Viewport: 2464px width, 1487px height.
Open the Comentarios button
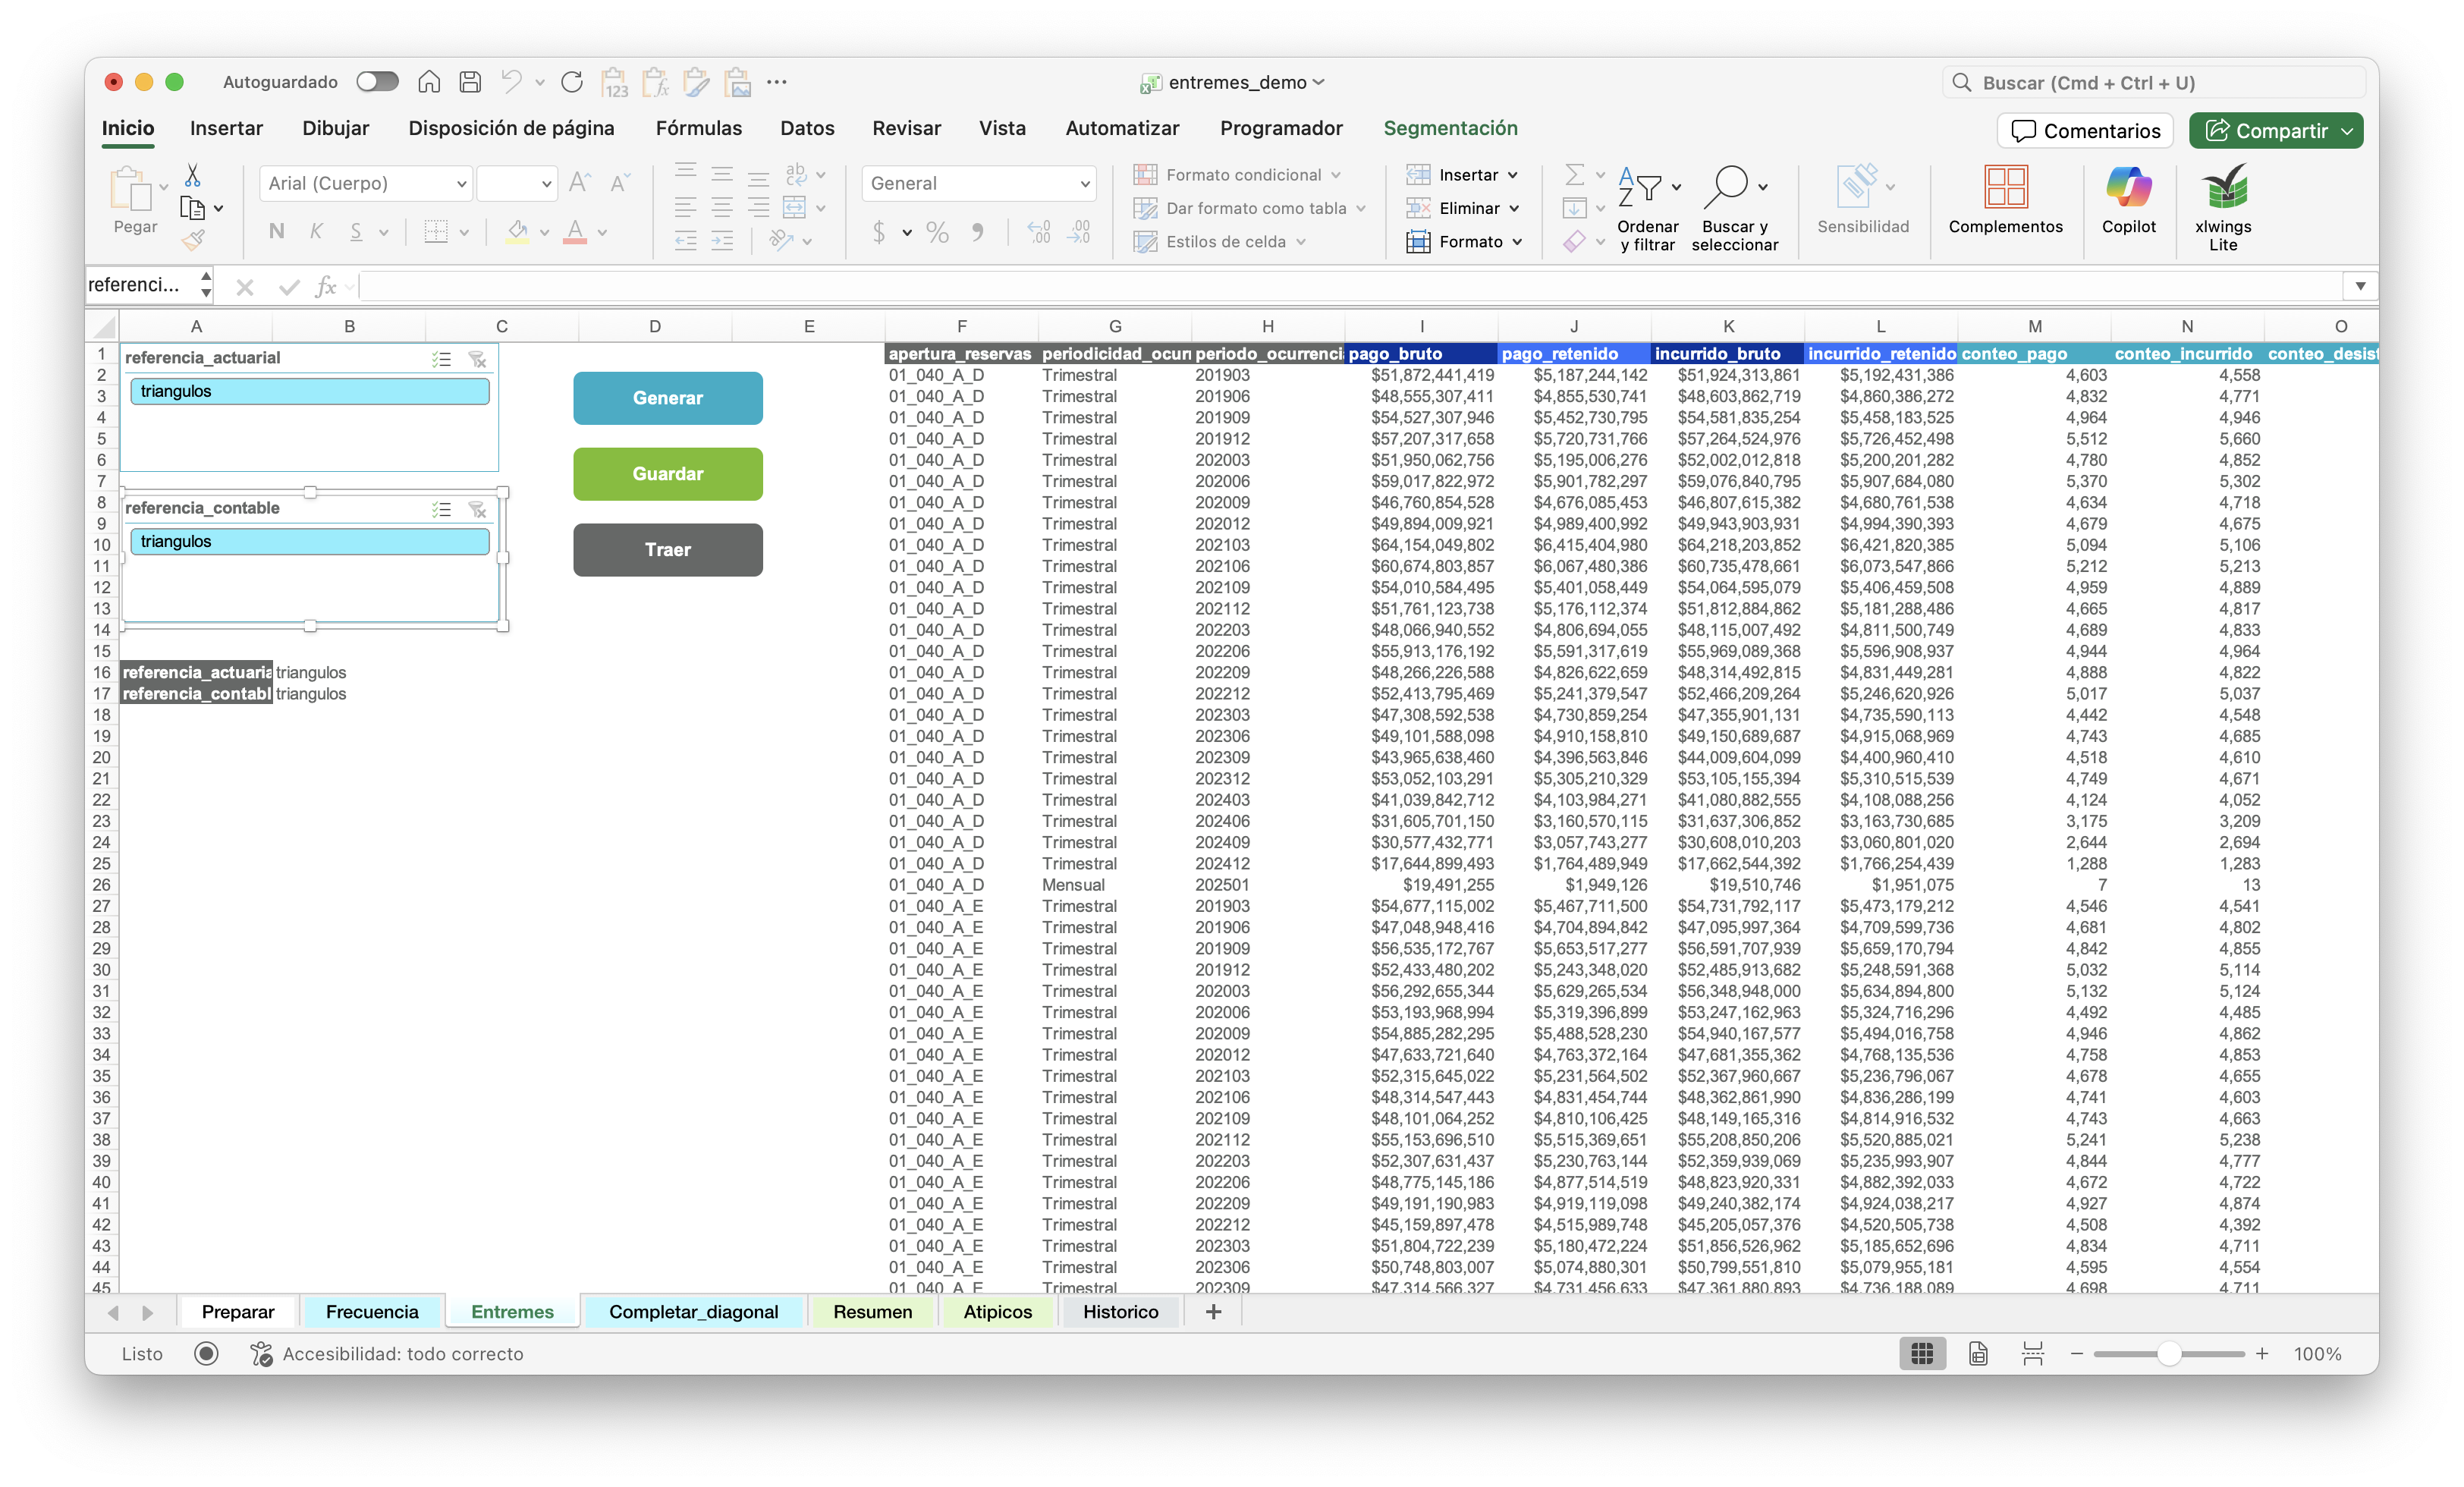pyautogui.click(x=2085, y=131)
